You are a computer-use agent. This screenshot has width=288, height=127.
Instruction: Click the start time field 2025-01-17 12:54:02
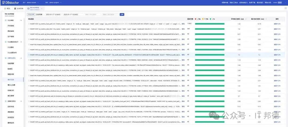click(x=53, y=14)
